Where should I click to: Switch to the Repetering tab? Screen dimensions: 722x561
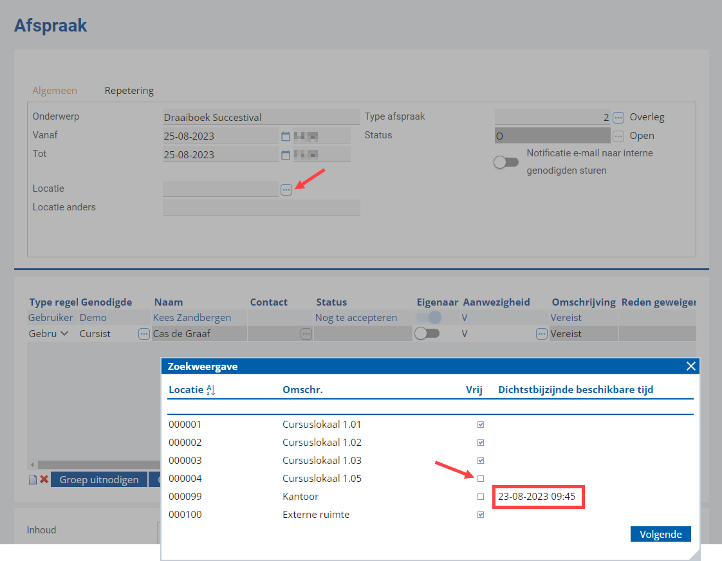click(129, 91)
